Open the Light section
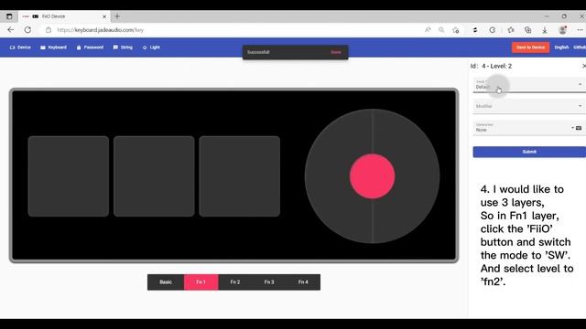Viewport: 586px width, 329px height. [x=151, y=48]
